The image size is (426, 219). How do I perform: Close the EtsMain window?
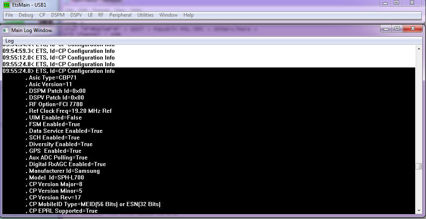pyautogui.click(x=412, y=3)
